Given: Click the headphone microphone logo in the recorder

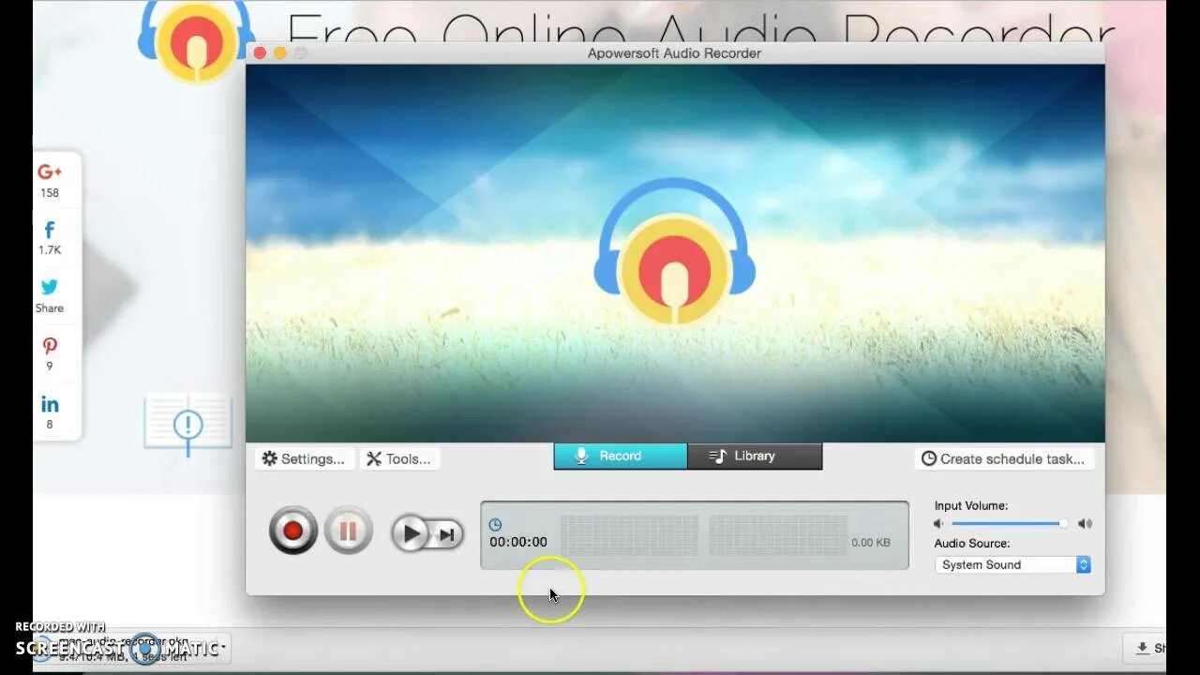Looking at the screenshot, I should point(674,253).
